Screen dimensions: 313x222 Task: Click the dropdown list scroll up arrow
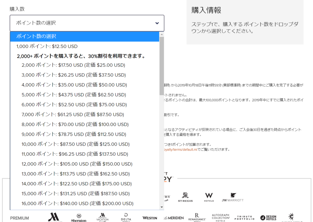pos(162,34)
